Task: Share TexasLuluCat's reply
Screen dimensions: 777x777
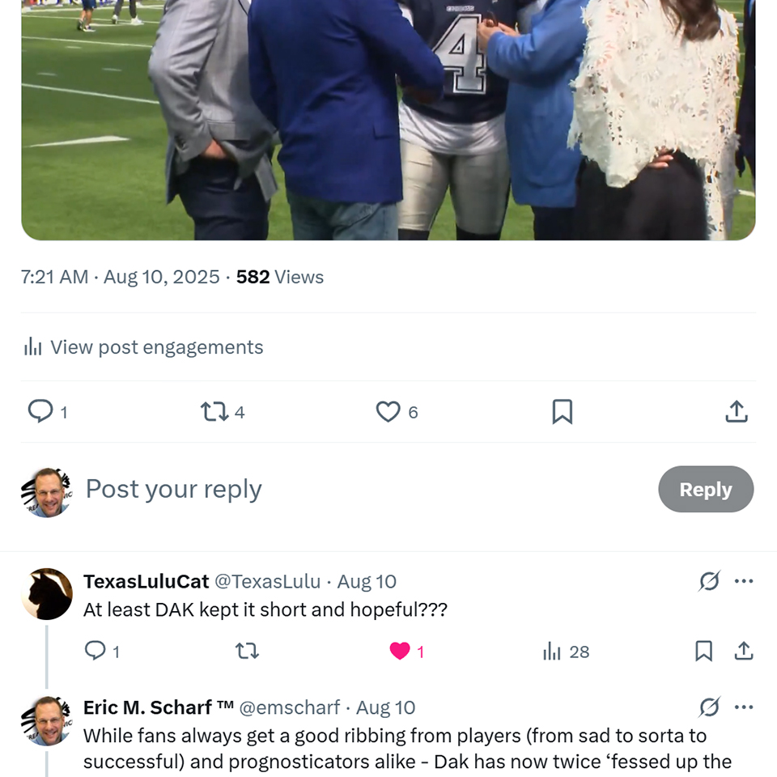Action: 744,651
